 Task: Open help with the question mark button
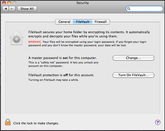(158, 122)
